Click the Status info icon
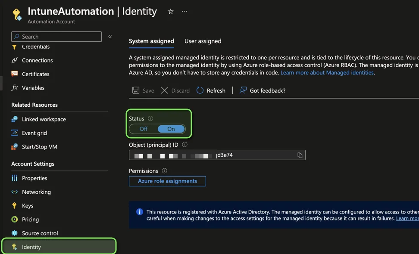Viewport: 419px width, 254px height. point(150,118)
